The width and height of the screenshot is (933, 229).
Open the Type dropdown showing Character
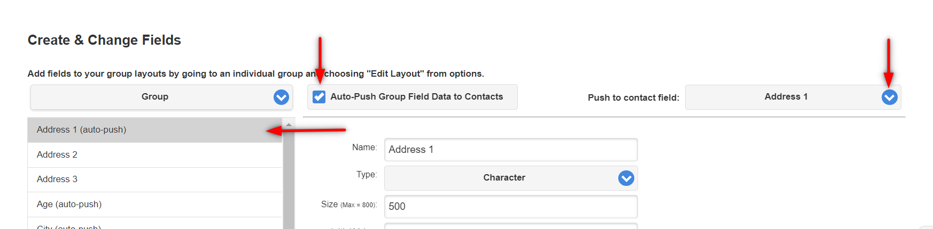511,178
